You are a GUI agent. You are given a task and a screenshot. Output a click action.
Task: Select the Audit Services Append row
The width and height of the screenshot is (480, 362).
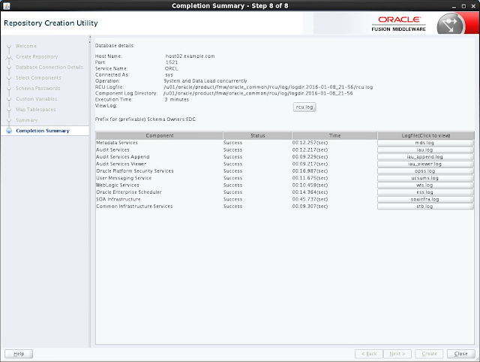(285, 157)
